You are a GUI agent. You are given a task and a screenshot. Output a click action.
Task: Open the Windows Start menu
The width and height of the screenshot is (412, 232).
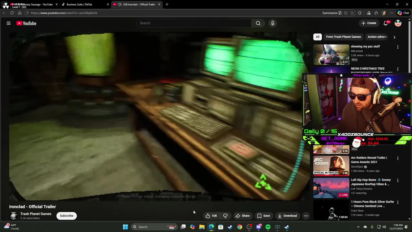[125, 227]
